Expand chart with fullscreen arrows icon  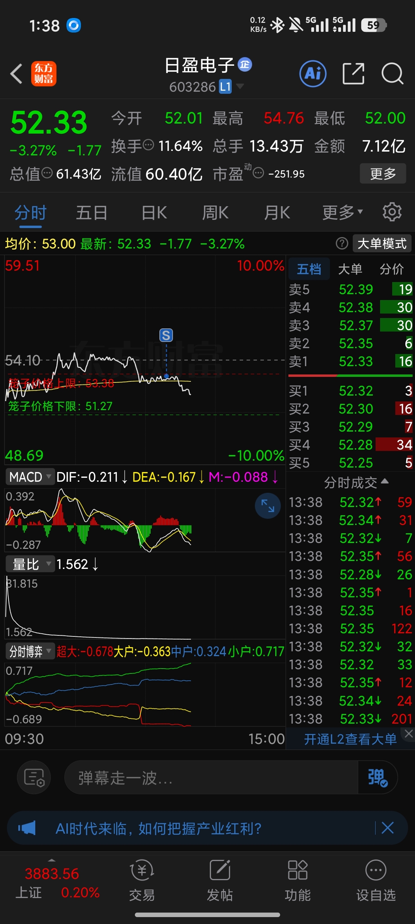(x=268, y=506)
